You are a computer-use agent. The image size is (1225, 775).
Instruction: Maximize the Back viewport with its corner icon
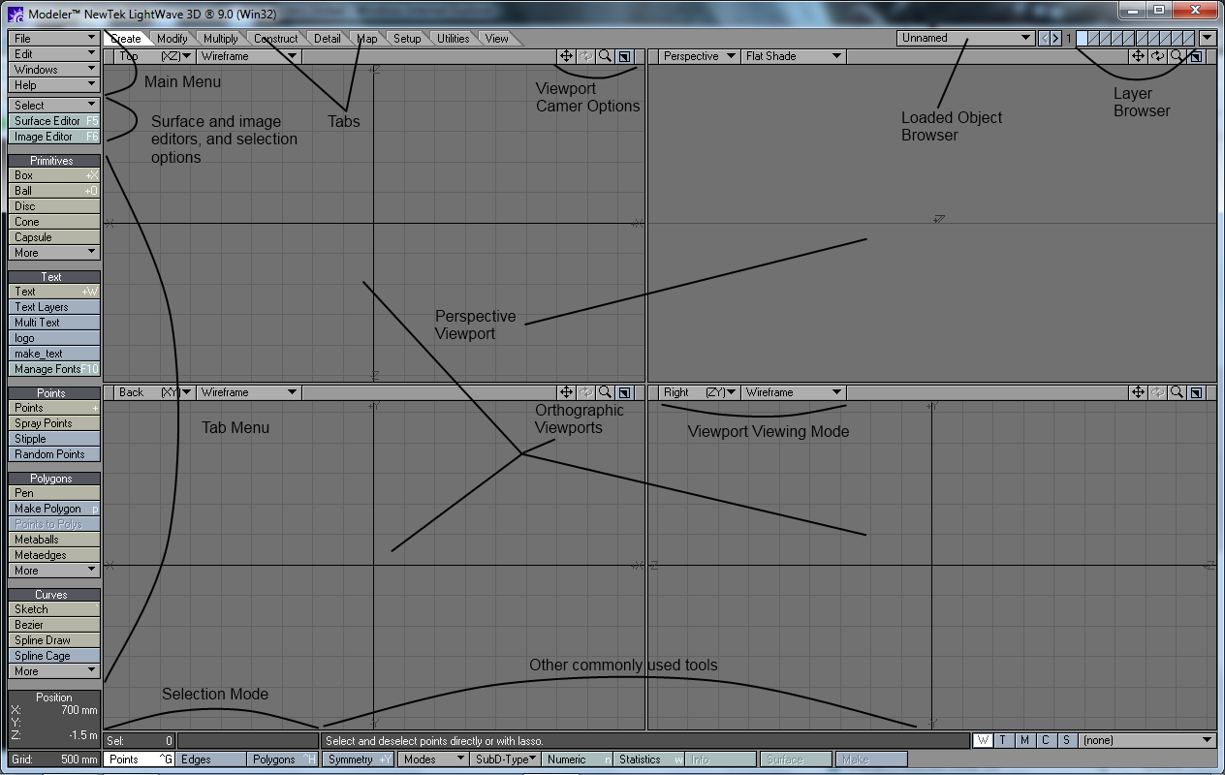coord(624,392)
